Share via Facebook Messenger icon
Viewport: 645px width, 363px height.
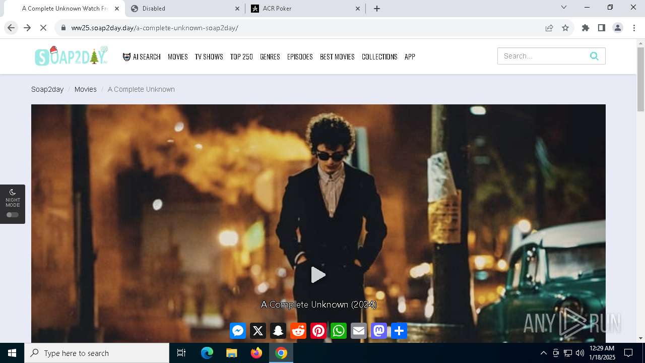pyautogui.click(x=238, y=331)
